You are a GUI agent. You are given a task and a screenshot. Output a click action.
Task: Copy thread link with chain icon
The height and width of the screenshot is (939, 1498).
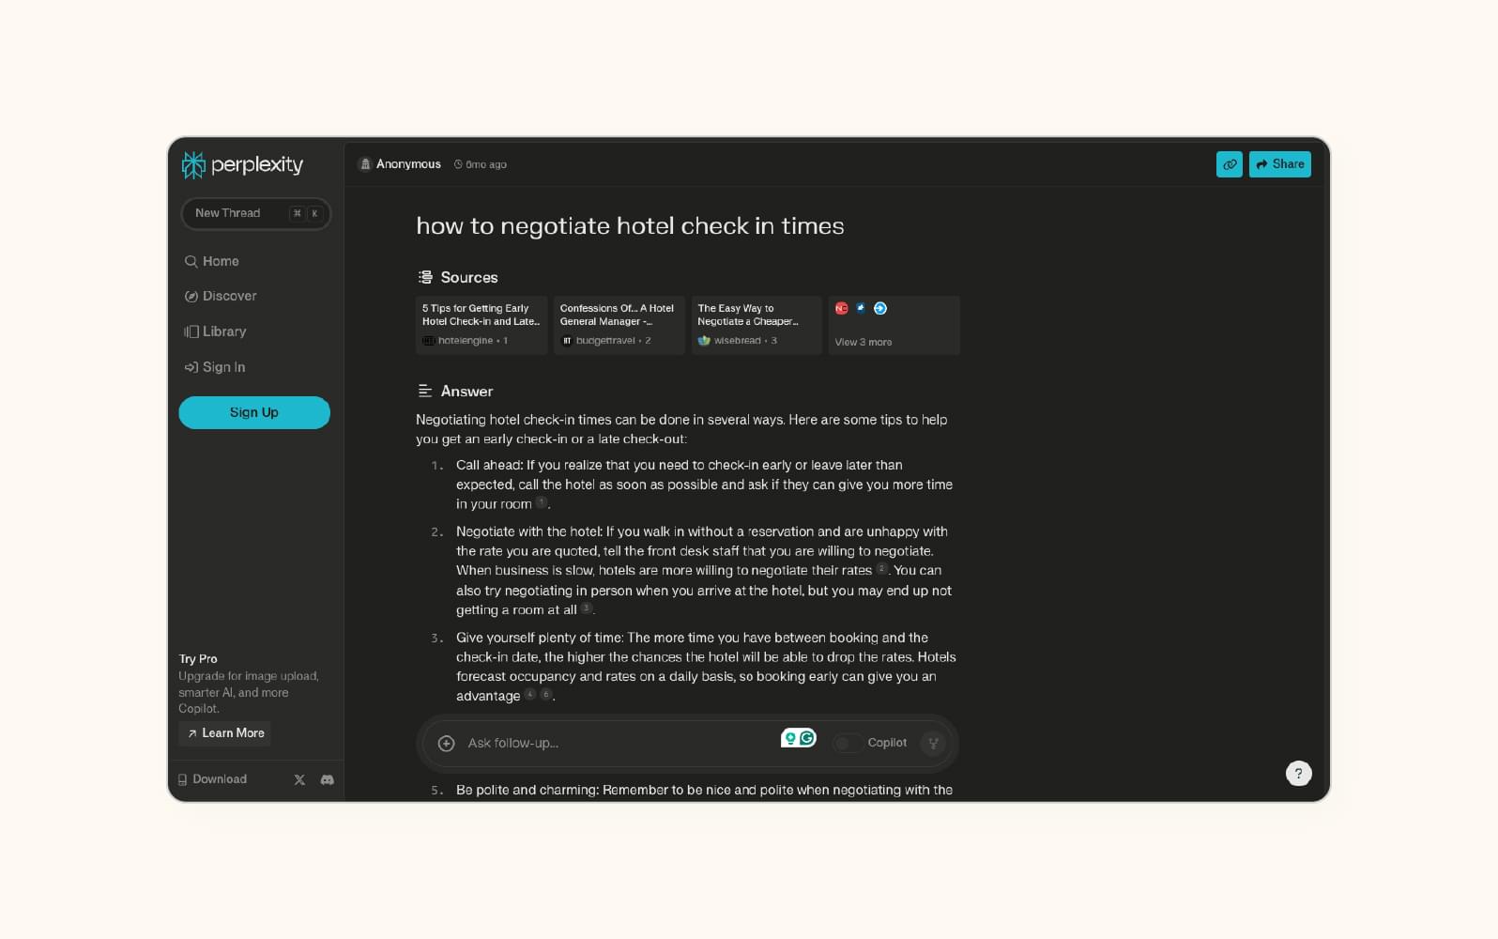(x=1230, y=164)
